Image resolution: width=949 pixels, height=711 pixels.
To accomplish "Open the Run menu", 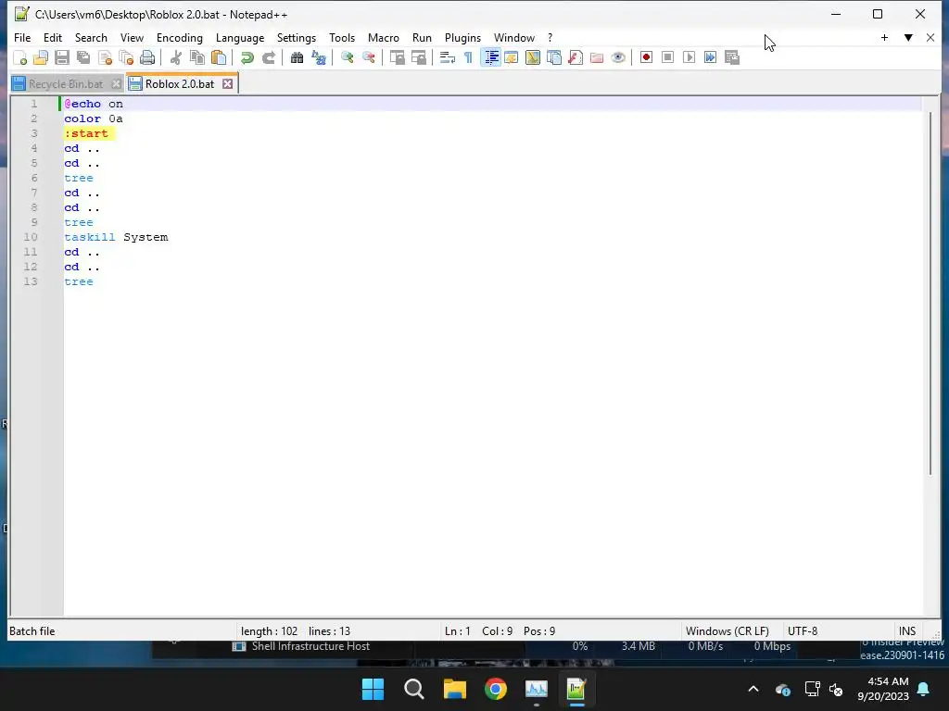I will [x=422, y=37].
